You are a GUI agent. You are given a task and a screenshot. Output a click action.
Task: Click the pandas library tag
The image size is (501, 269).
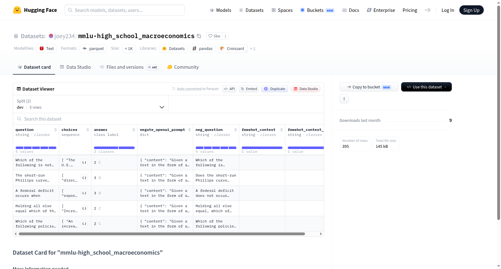click(x=202, y=48)
